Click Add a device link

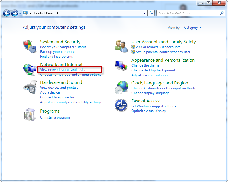coord(50,92)
